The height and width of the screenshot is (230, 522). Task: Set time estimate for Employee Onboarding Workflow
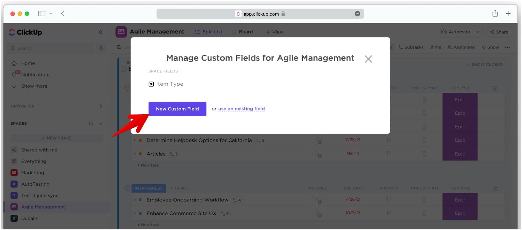[x=424, y=200]
